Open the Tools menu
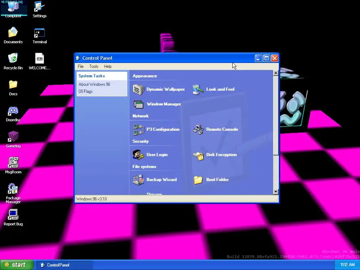360x270 pixels. 94,66
